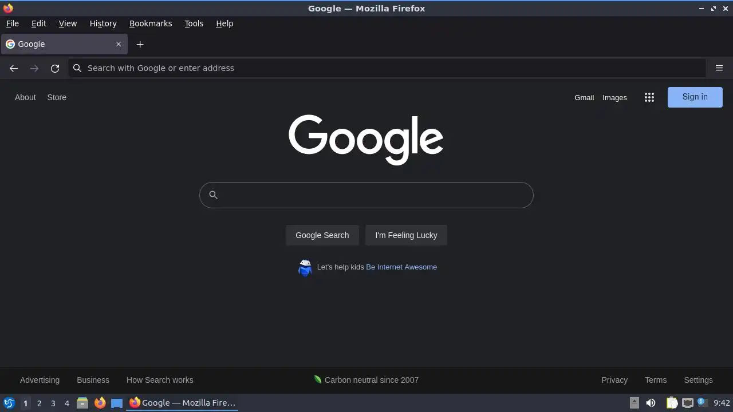
Task: Open the File menu
Action: 12,23
